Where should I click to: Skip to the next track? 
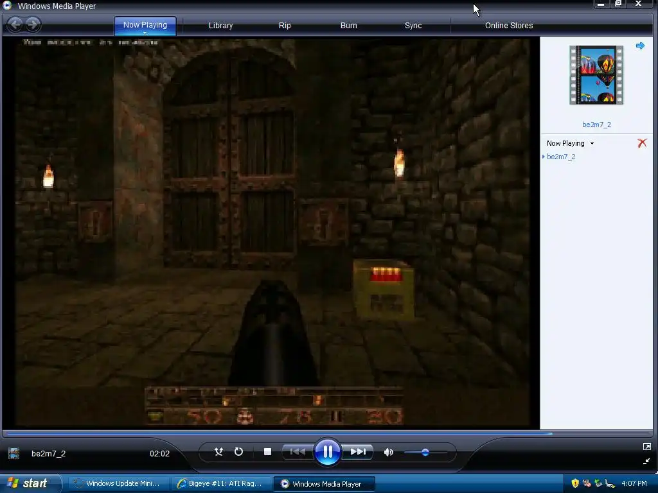tap(357, 451)
